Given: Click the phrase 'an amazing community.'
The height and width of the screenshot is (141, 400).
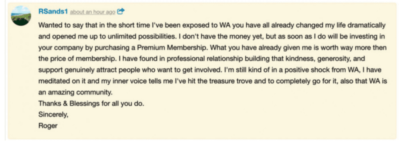Looking at the screenshot, I should coord(75,92).
